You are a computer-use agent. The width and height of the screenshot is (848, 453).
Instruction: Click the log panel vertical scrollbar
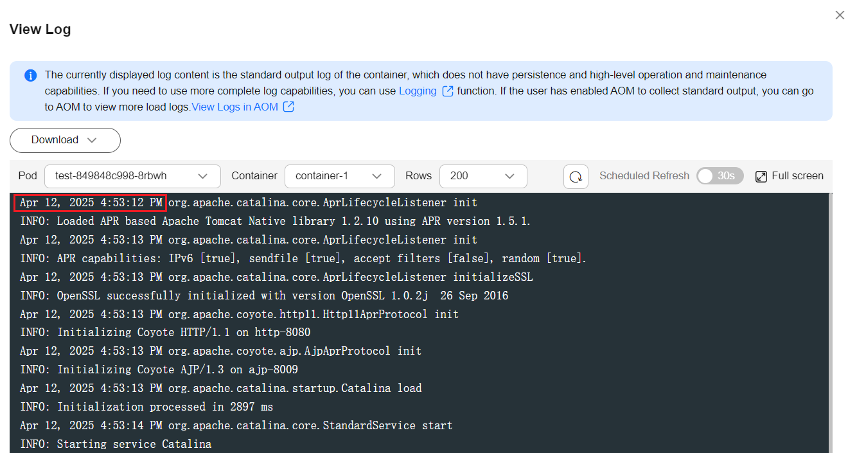click(830, 323)
